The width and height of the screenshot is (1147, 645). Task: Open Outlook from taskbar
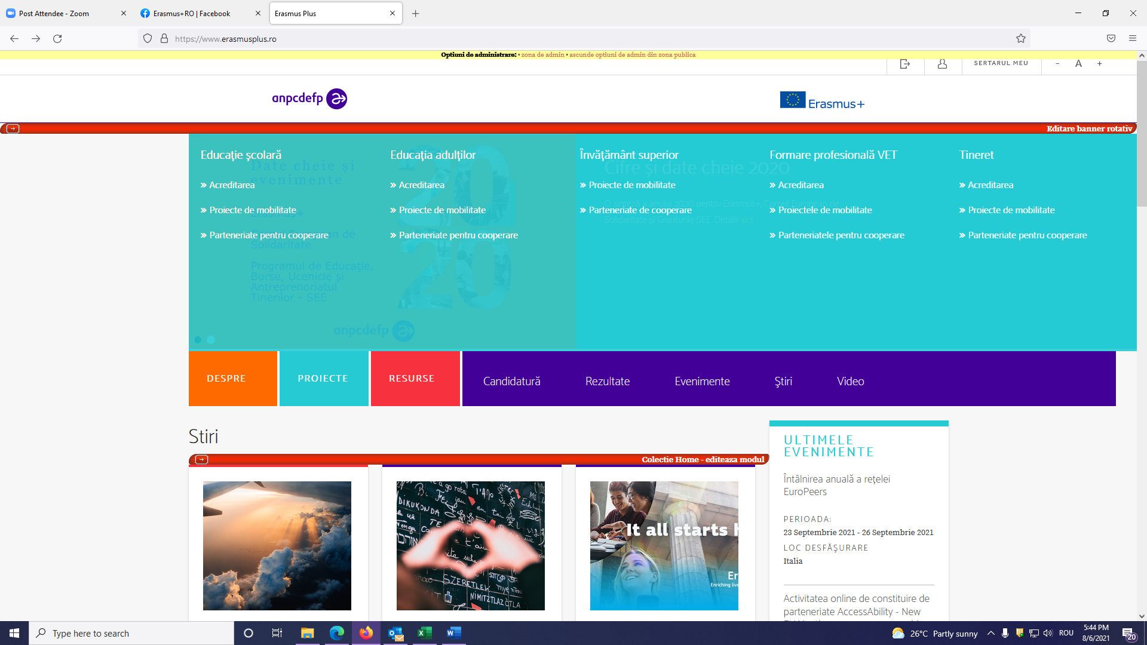(x=395, y=633)
